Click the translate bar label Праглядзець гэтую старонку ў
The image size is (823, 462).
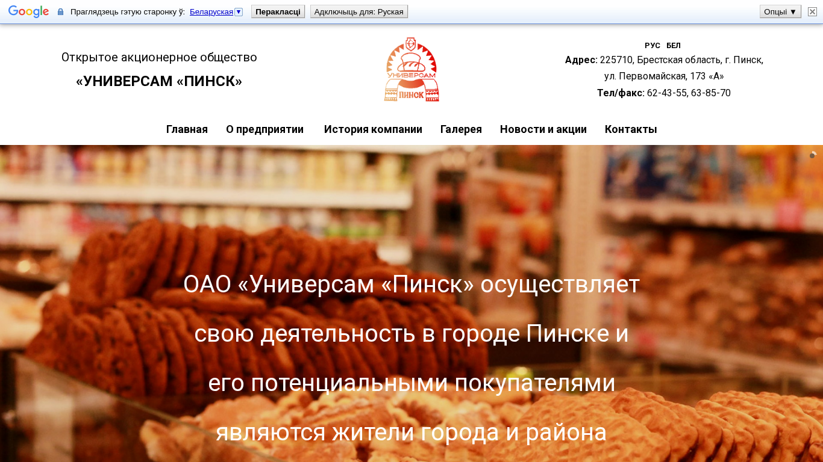coord(128,12)
